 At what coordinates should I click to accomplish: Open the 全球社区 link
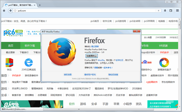pyautogui.click(x=119, y=60)
